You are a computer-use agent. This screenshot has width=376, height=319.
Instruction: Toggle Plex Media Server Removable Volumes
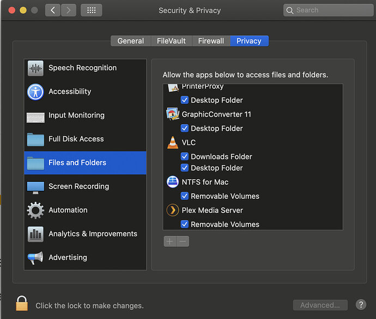(185, 224)
